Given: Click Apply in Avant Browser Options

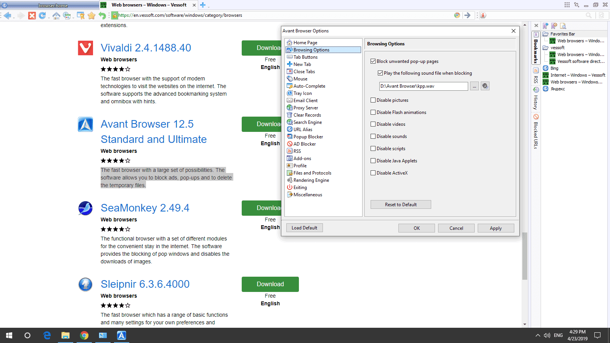Looking at the screenshot, I should click(496, 228).
